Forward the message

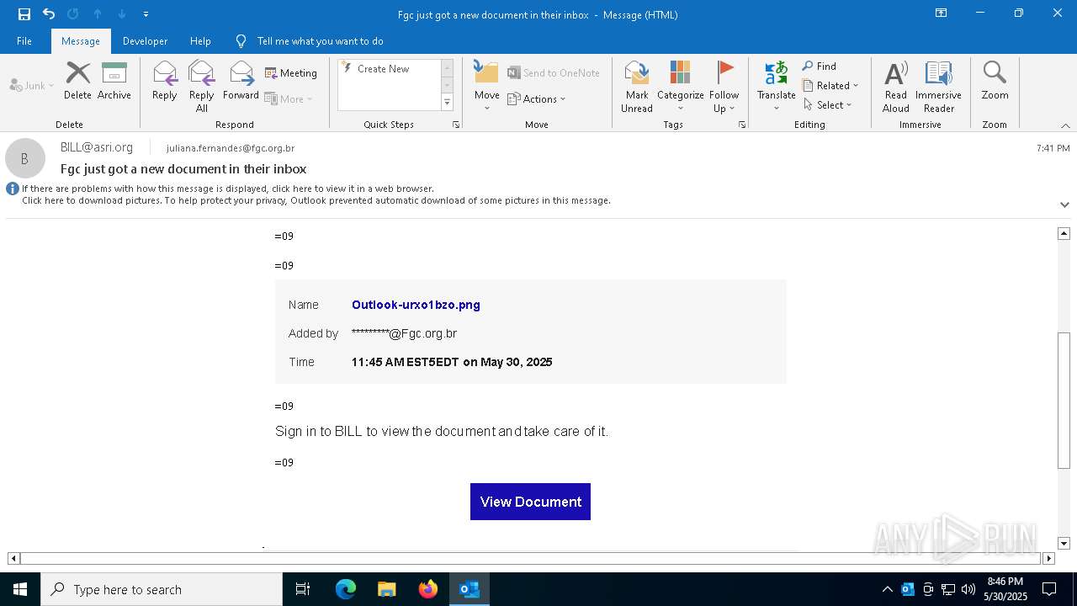(241, 81)
